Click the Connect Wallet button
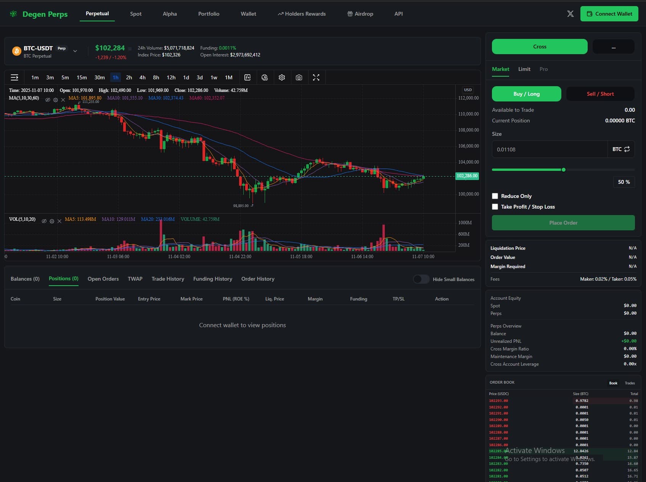The width and height of the screenshot is (646, 482). tap(609, 14)
